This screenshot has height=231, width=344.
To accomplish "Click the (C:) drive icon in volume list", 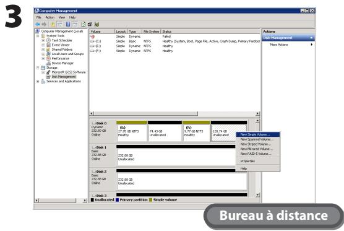I will click(x=92, y=41).
